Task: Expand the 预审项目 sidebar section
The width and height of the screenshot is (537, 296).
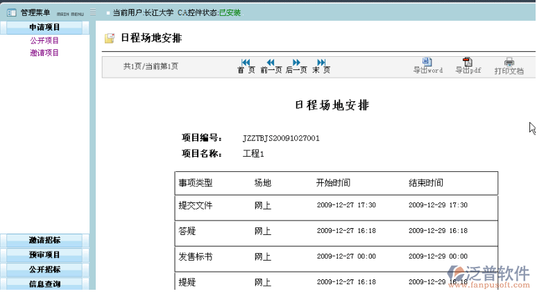Action: 44,255
